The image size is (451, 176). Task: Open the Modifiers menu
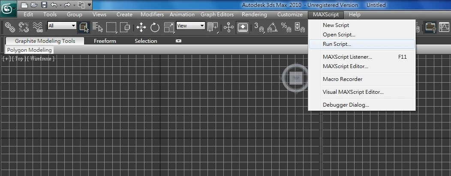[152, 15]
